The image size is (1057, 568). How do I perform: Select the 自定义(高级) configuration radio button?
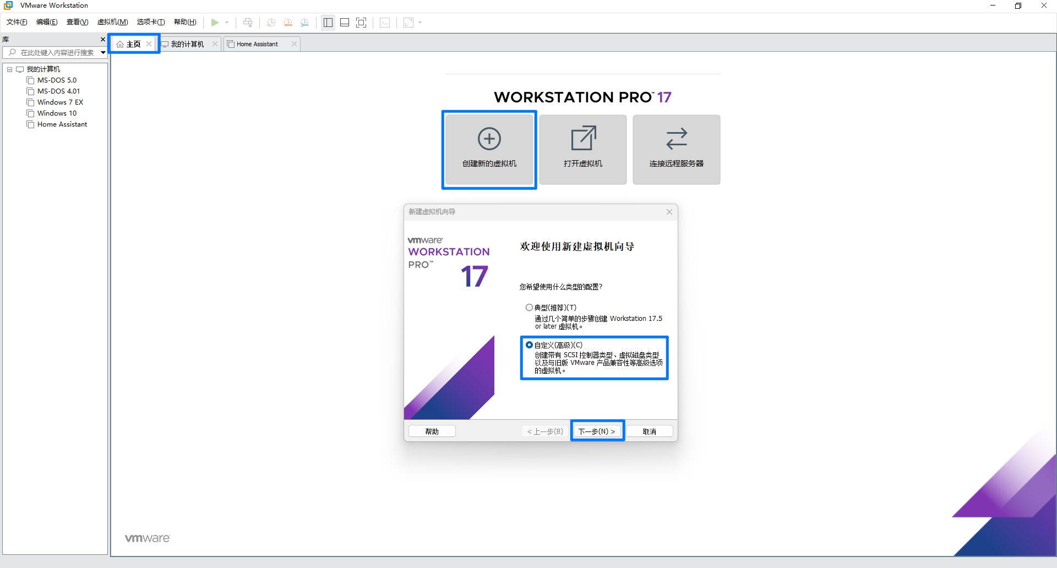click(530, 345)
